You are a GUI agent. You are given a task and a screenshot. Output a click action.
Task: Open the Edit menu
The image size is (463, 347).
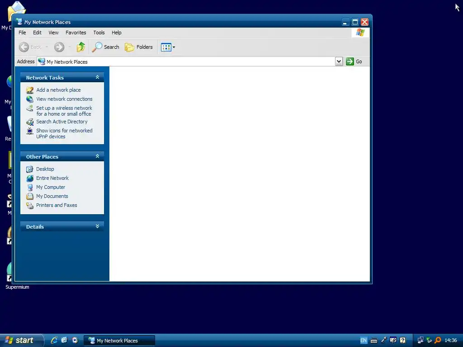37,33
